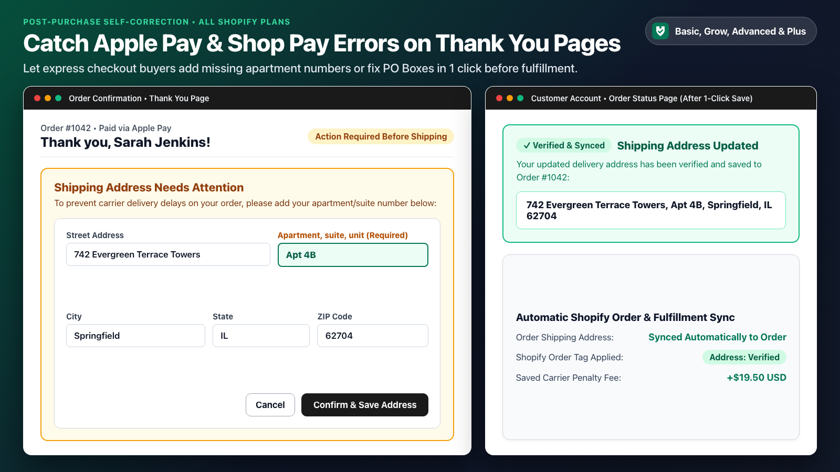Click Action Required Before Shipping badge
Viewport: 840px width, 472px height.
(x=381, y=136)
